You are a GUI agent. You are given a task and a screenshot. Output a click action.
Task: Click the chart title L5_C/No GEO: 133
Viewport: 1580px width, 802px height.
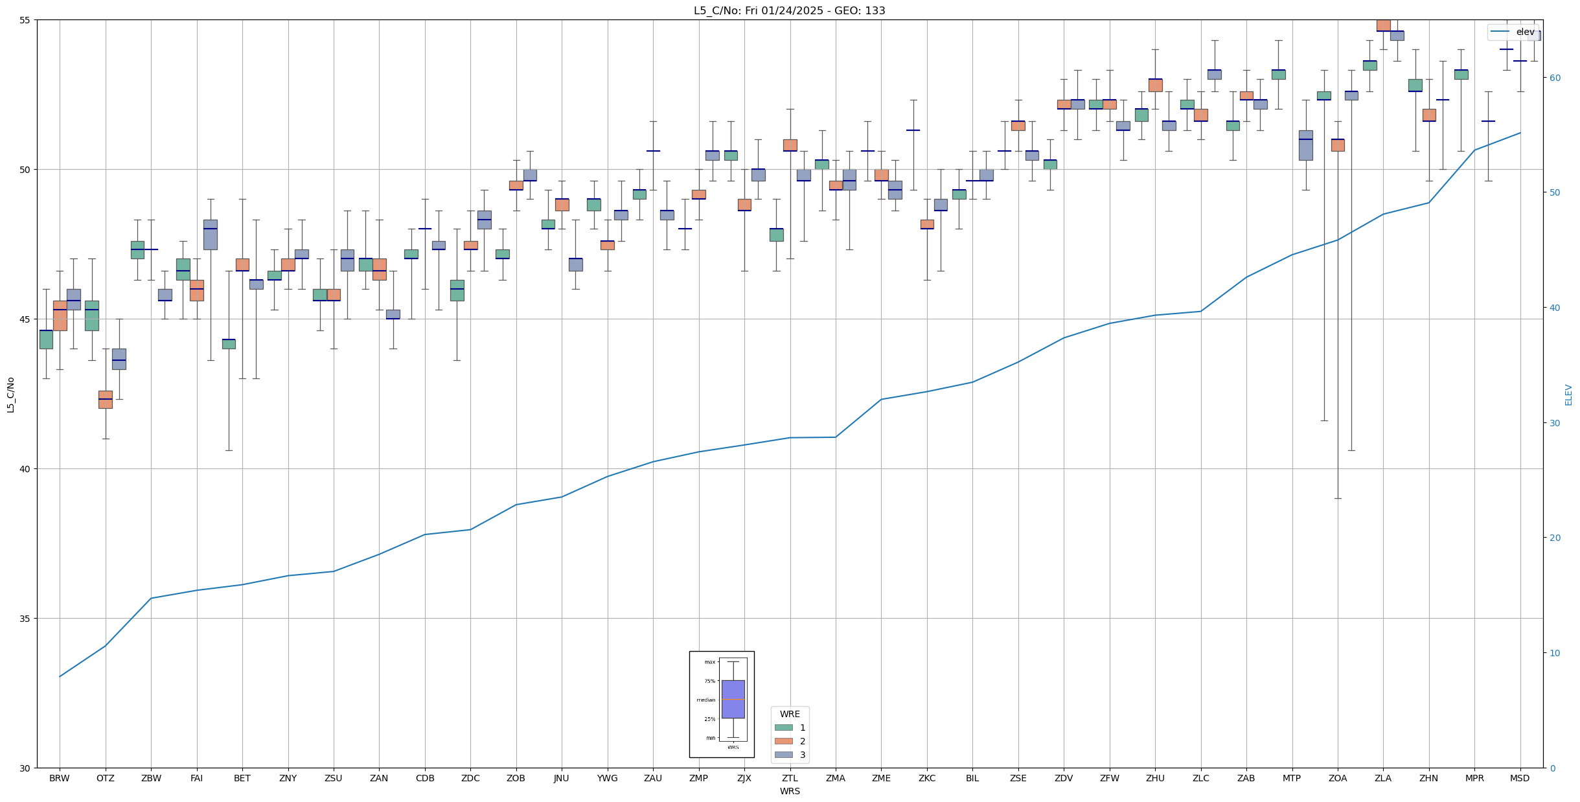[x=789, y=10]
